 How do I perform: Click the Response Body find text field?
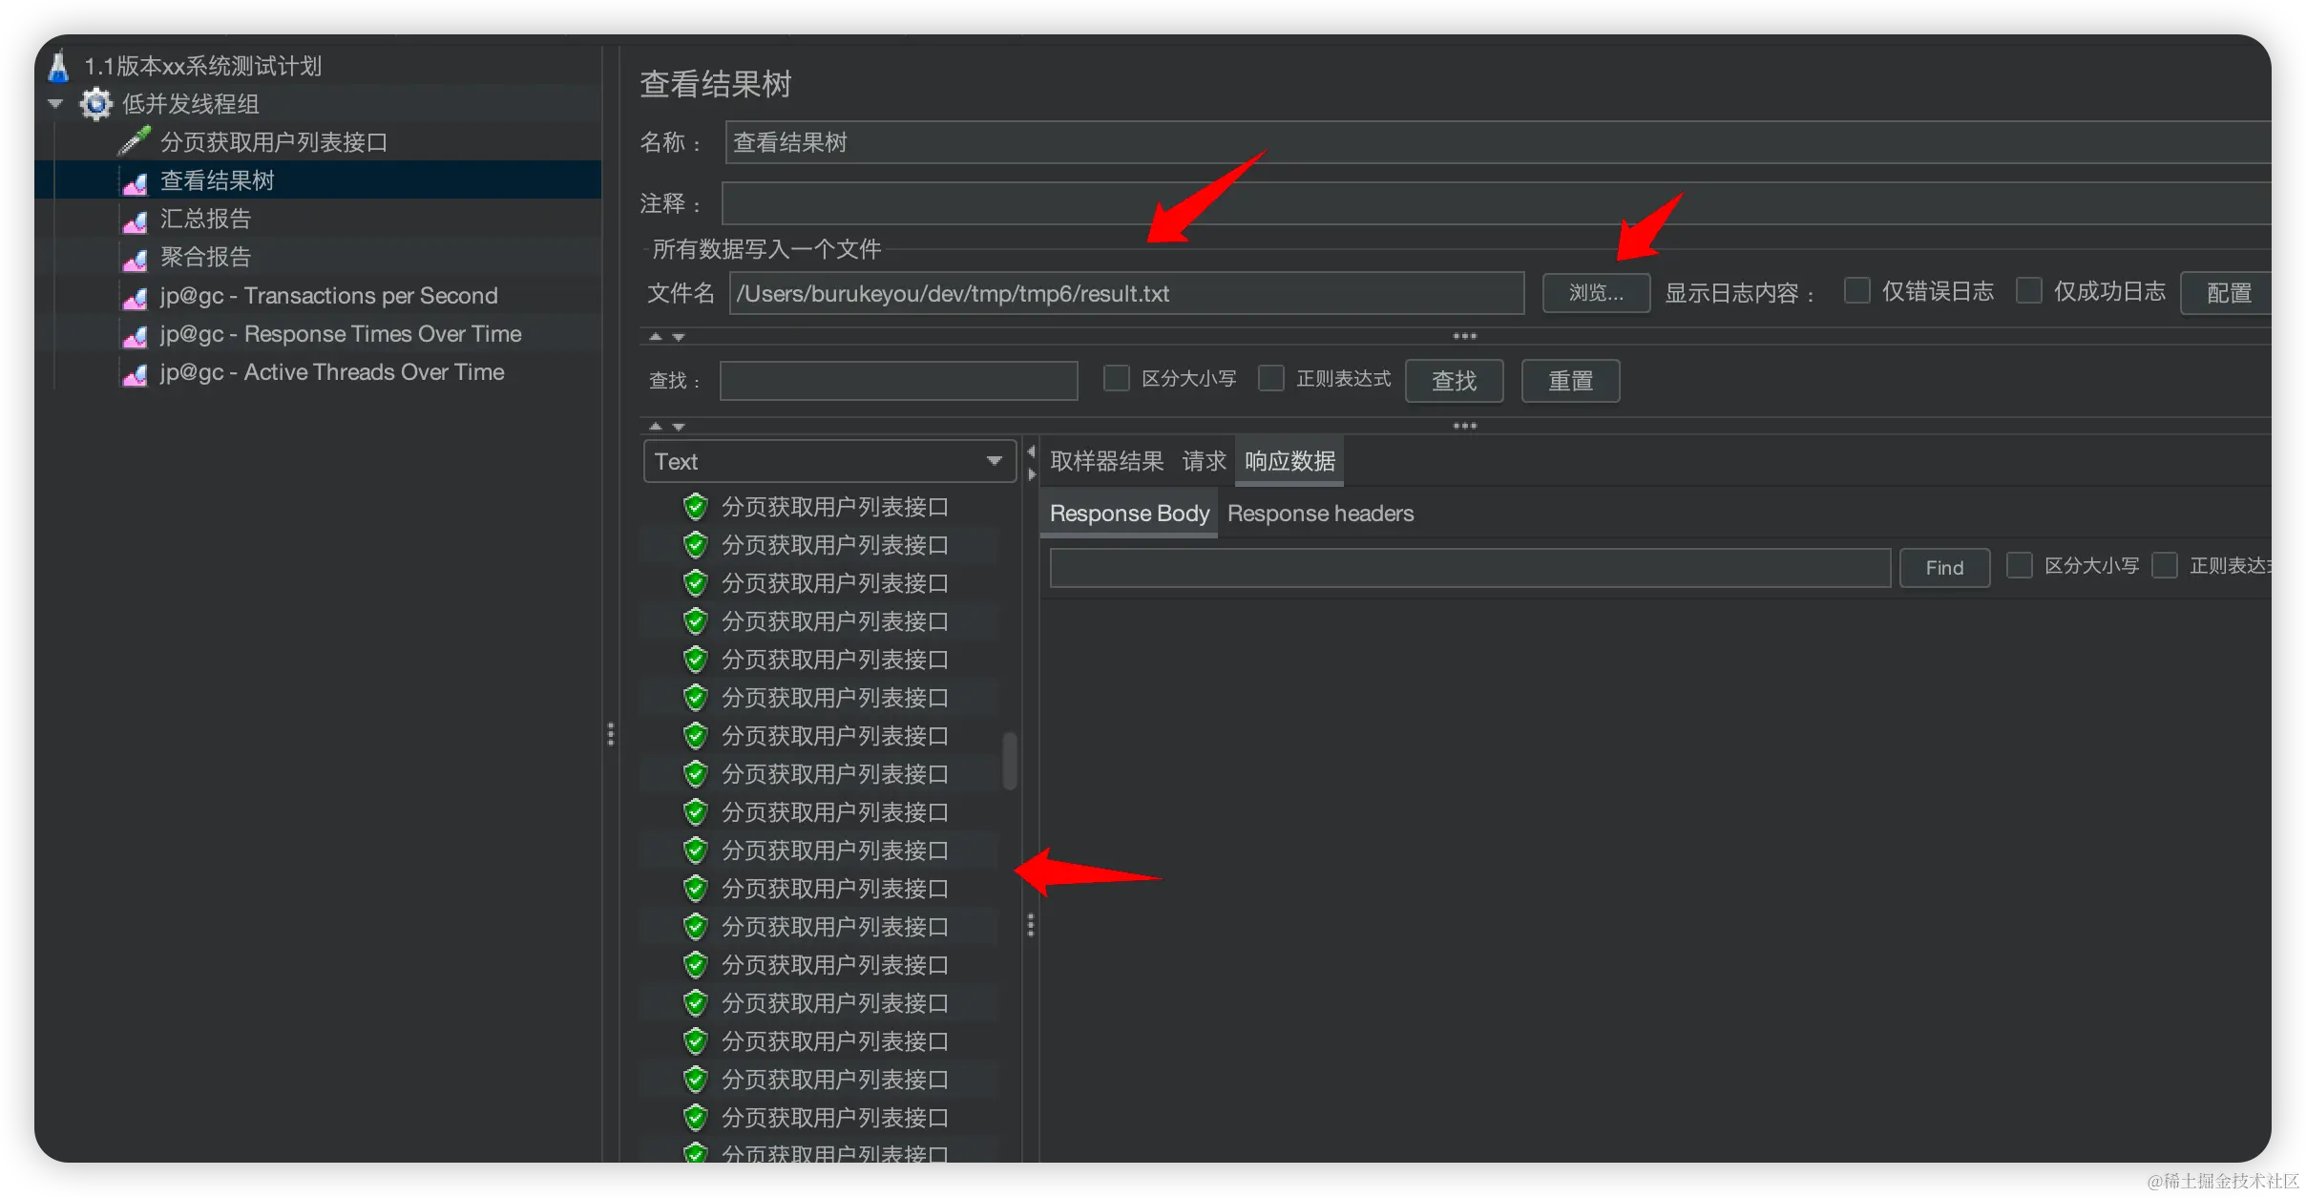tap(1470, 568)
